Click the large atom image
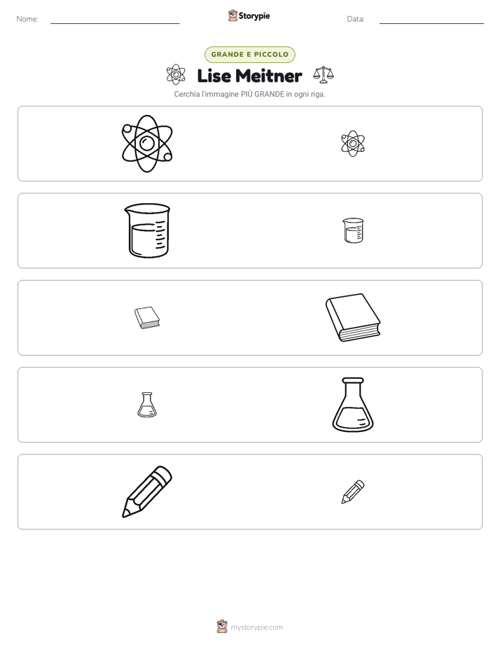 147,144
